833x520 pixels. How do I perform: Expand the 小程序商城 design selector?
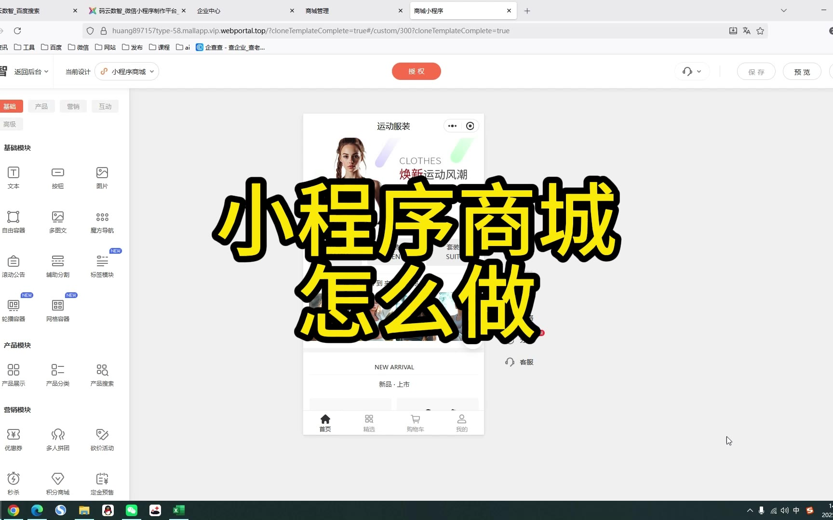127,72
